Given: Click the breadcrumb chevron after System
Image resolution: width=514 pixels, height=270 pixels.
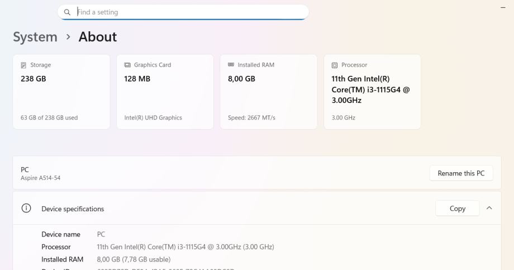Looking at the screenshot, I should click(x=68, y=37).
